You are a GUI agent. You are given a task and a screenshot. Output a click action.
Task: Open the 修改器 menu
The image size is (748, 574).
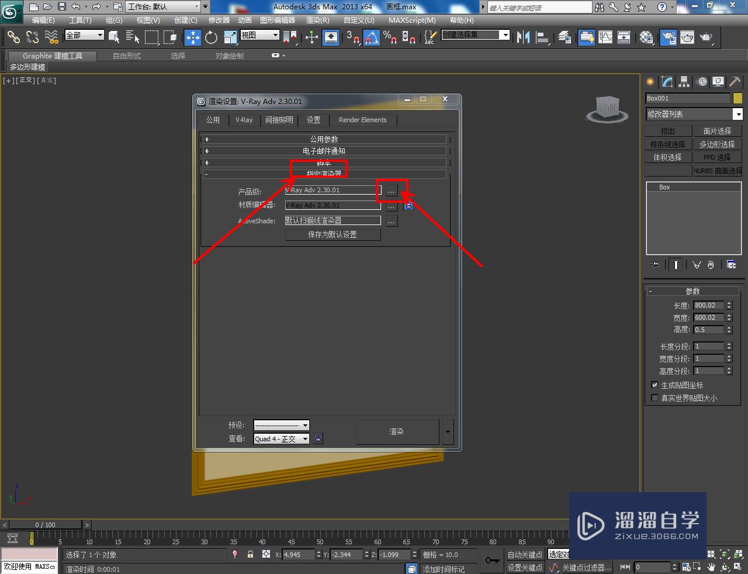219,20
